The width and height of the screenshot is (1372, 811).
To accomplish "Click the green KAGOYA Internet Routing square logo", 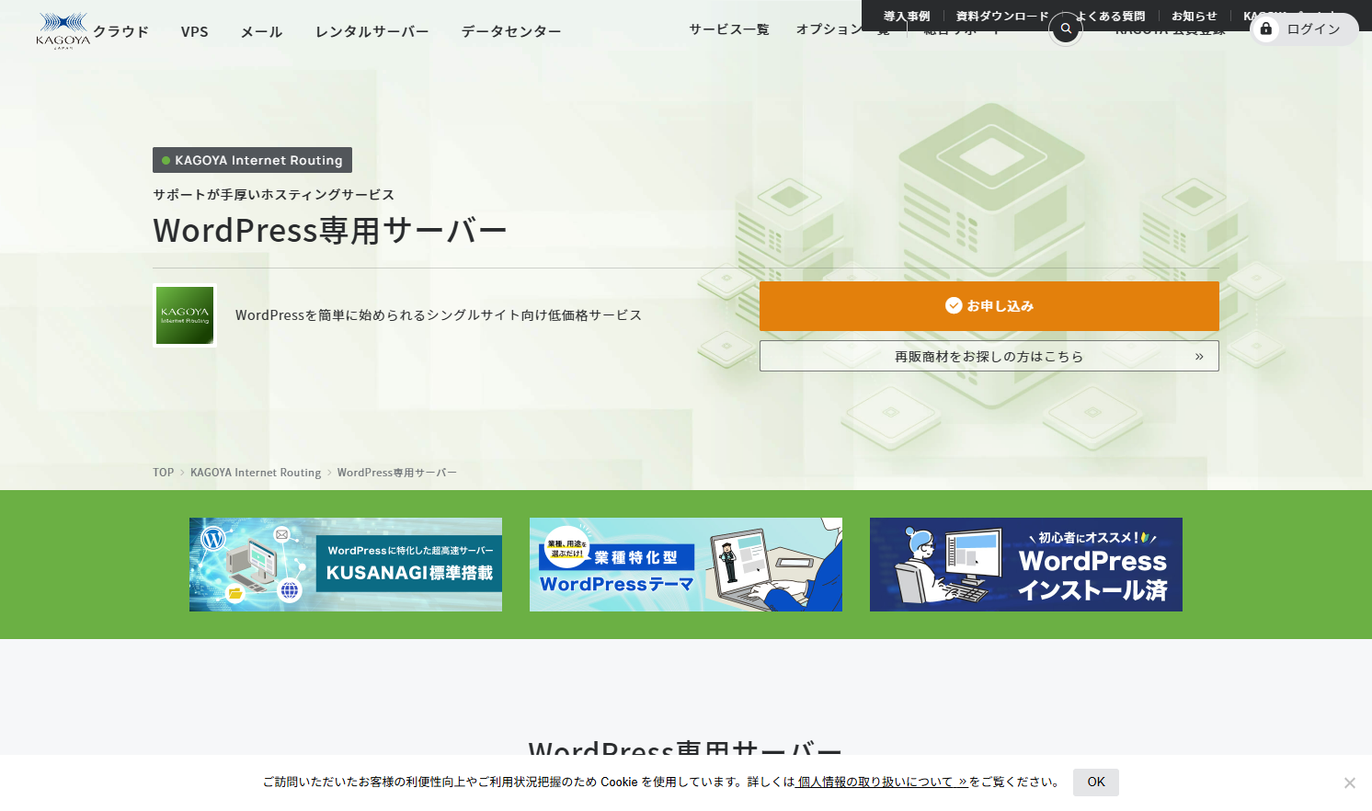I will tap(185, 315).
